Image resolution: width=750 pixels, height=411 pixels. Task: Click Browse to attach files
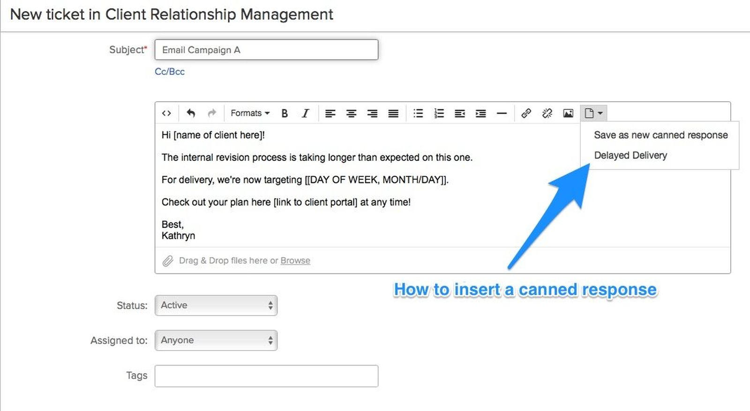[x=295, y=261]
